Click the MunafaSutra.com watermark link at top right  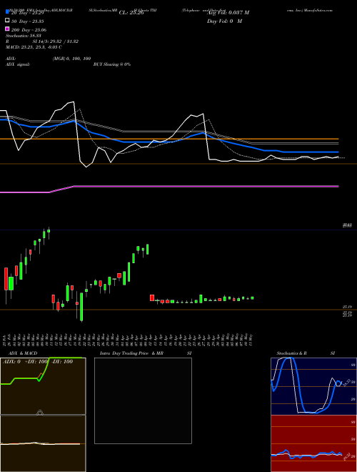coord(318,10)
